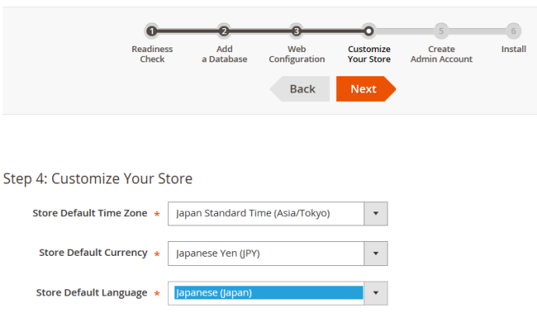The width and height of the screenshot is (537, 322).
Task: Select the Install step label
Action: pyautogui.click(x=513, y=49)
